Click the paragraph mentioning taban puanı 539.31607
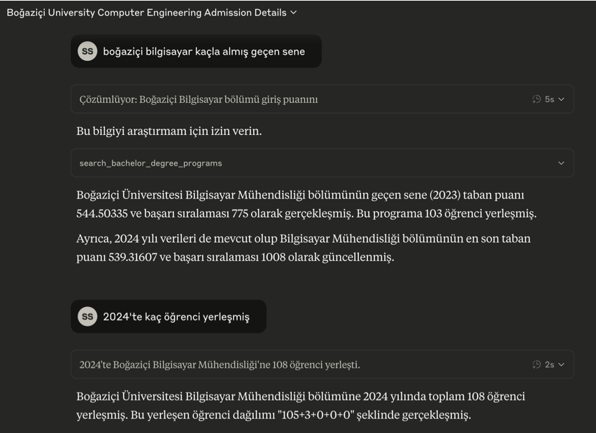Viewport: 596px width, 433px height. pyautogui.click(x=304, y=248)
